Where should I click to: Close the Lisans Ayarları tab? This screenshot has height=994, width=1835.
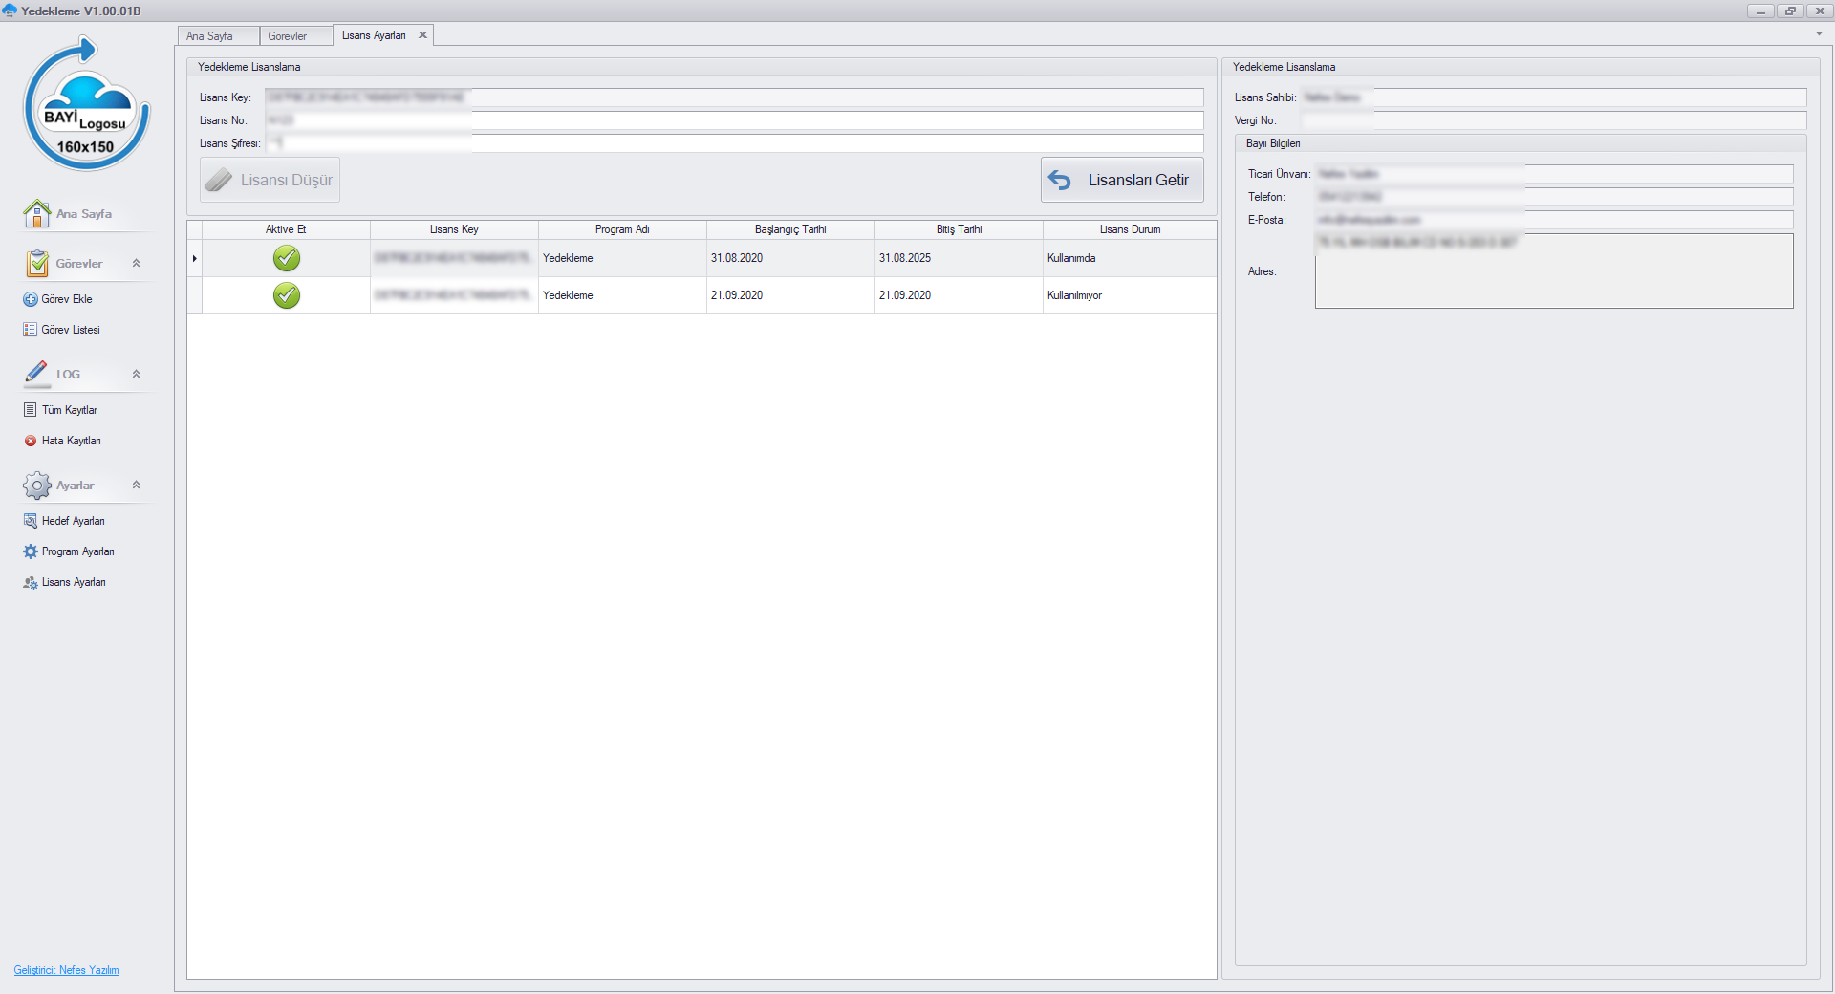click(x=422, y=35)
